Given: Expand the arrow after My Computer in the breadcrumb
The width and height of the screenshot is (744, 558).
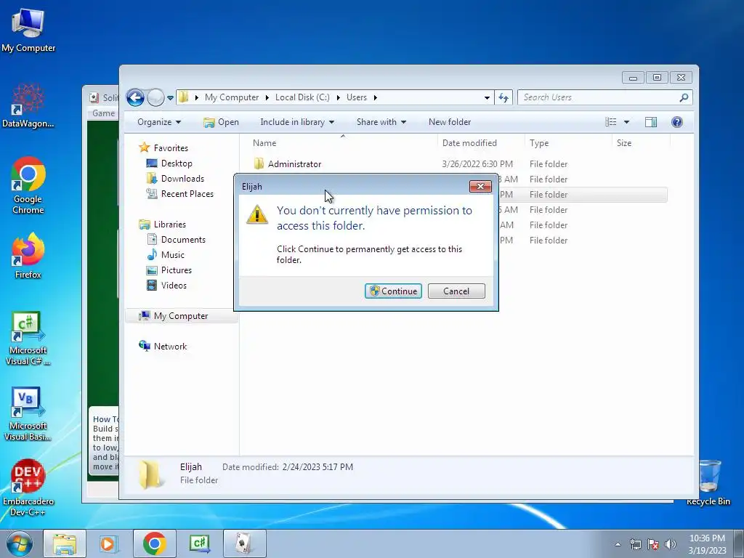Looking at the screenshot, I should click(x=267, y=97).
